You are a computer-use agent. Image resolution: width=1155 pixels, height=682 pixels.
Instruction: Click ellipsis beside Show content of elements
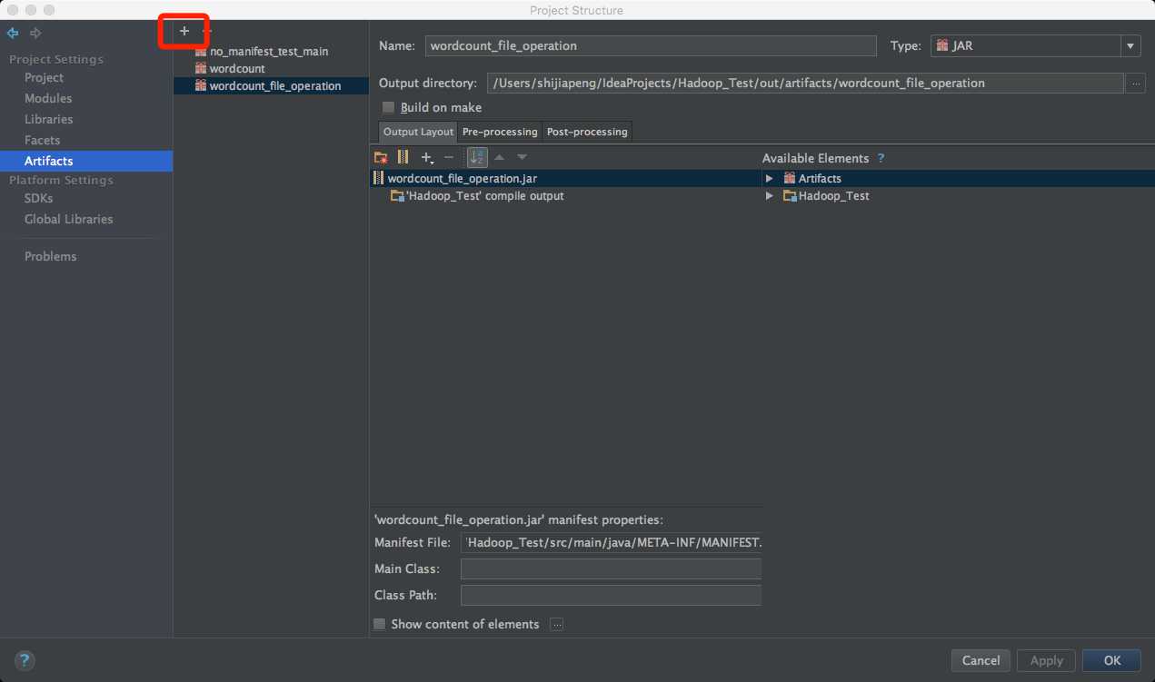coord(557,624)
